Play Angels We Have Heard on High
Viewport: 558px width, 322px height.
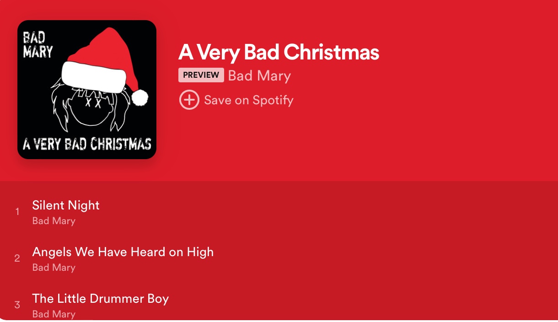[x=123, y=252]
